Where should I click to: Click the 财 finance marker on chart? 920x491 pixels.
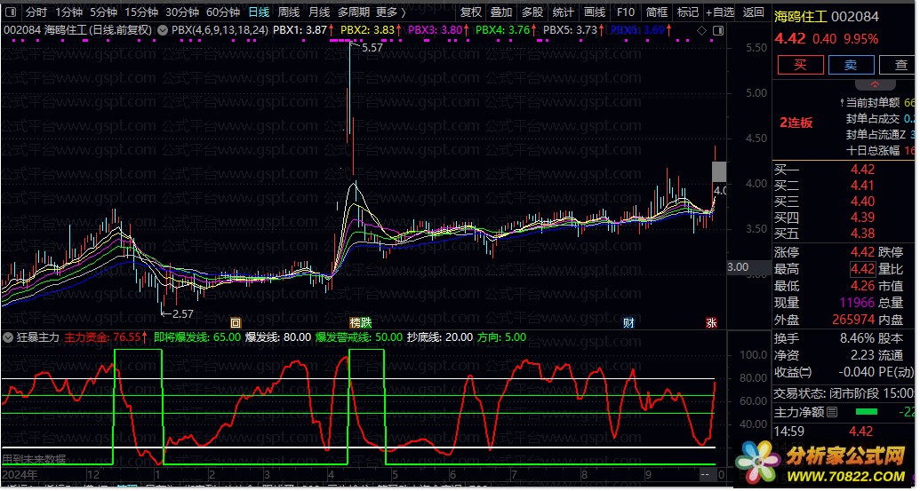pyautogui.click(x=629, y=322)
